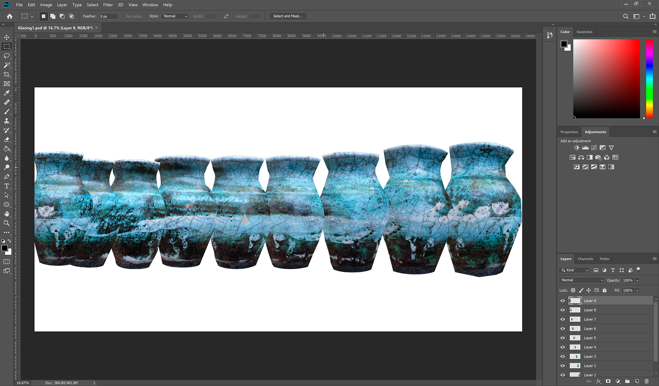Select the Horizontal Type tool
The image size is (659, 386).
pyautogui.click(x=7, y=186)
